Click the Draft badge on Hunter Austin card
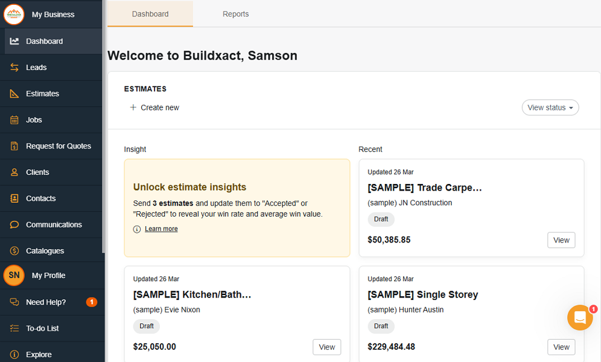The width and height of the screenshot is (601, 362). coord(381,326)
